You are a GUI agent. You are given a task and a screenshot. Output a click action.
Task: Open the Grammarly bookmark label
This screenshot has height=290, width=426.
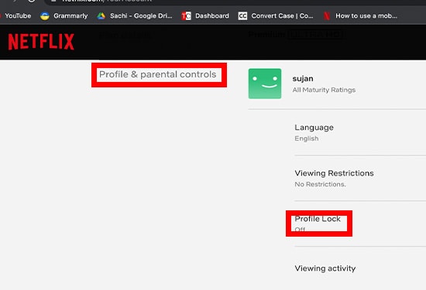coord(70,16)
